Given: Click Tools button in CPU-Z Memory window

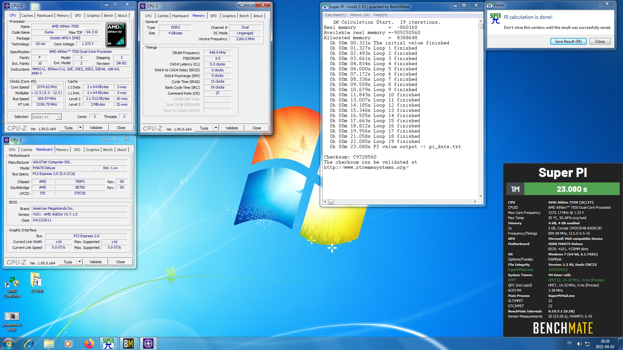Looking at the screenshot, I should point(204,128).
